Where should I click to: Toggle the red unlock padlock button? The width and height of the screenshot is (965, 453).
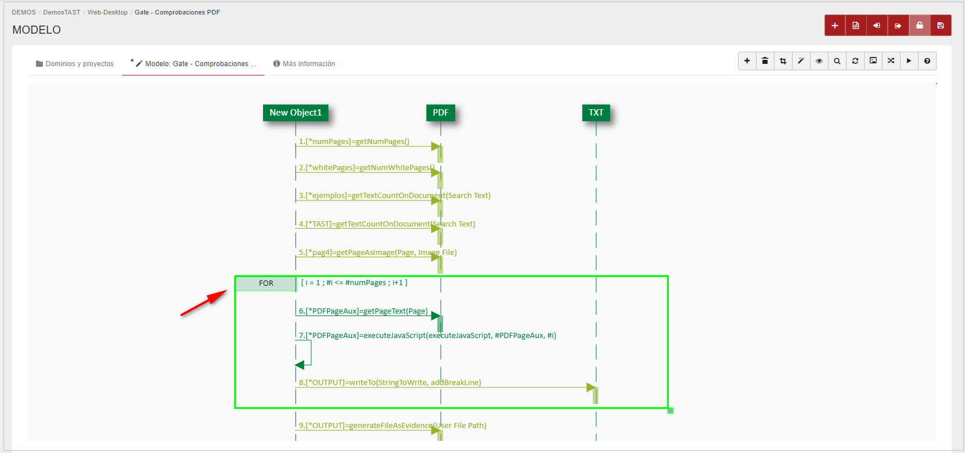tap(920, 26)
